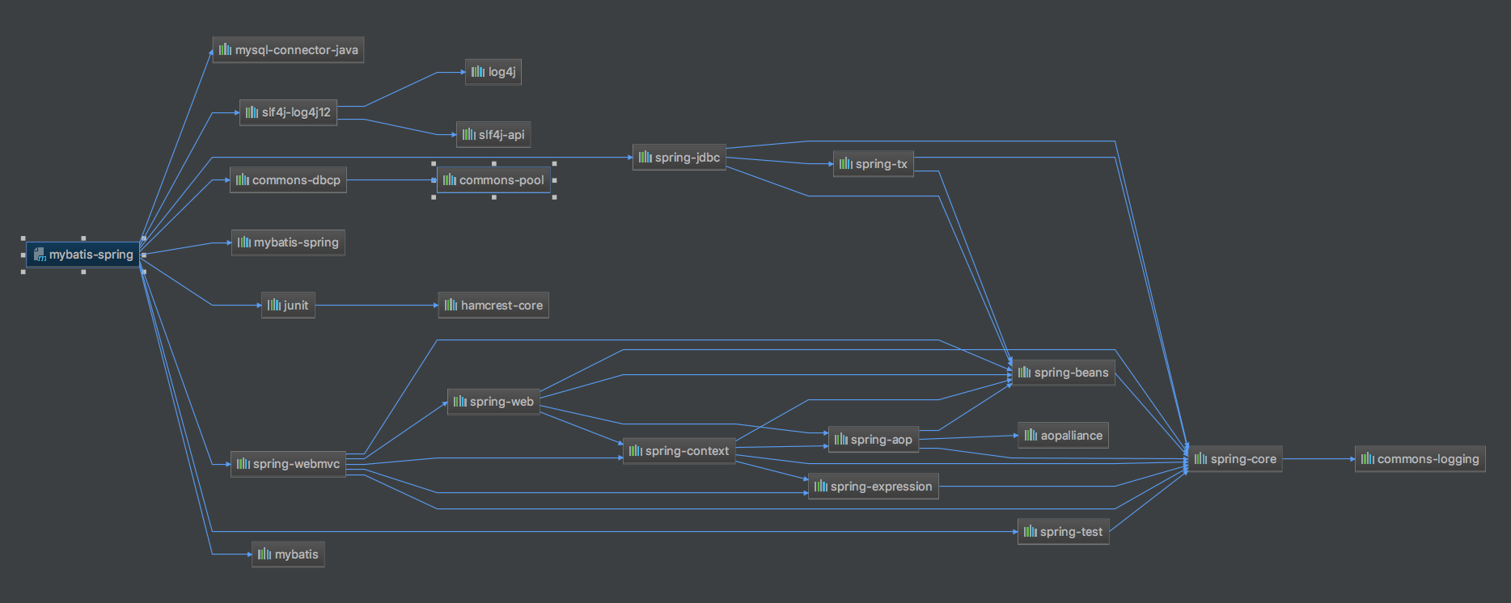Click the library icon on mysql-connector-java
The width and height of the screenshot is (1511, 603).
point(225,50)
